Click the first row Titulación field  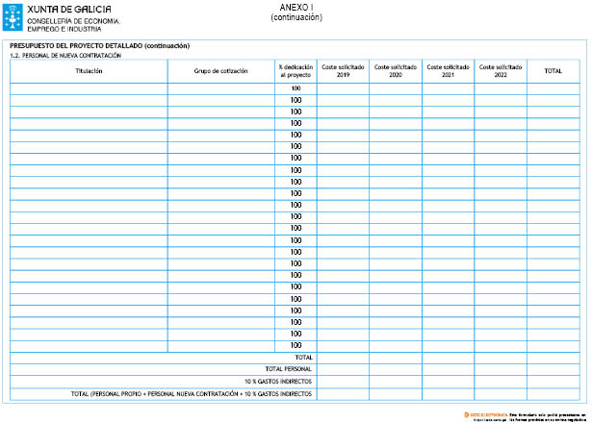click(89, 88)
